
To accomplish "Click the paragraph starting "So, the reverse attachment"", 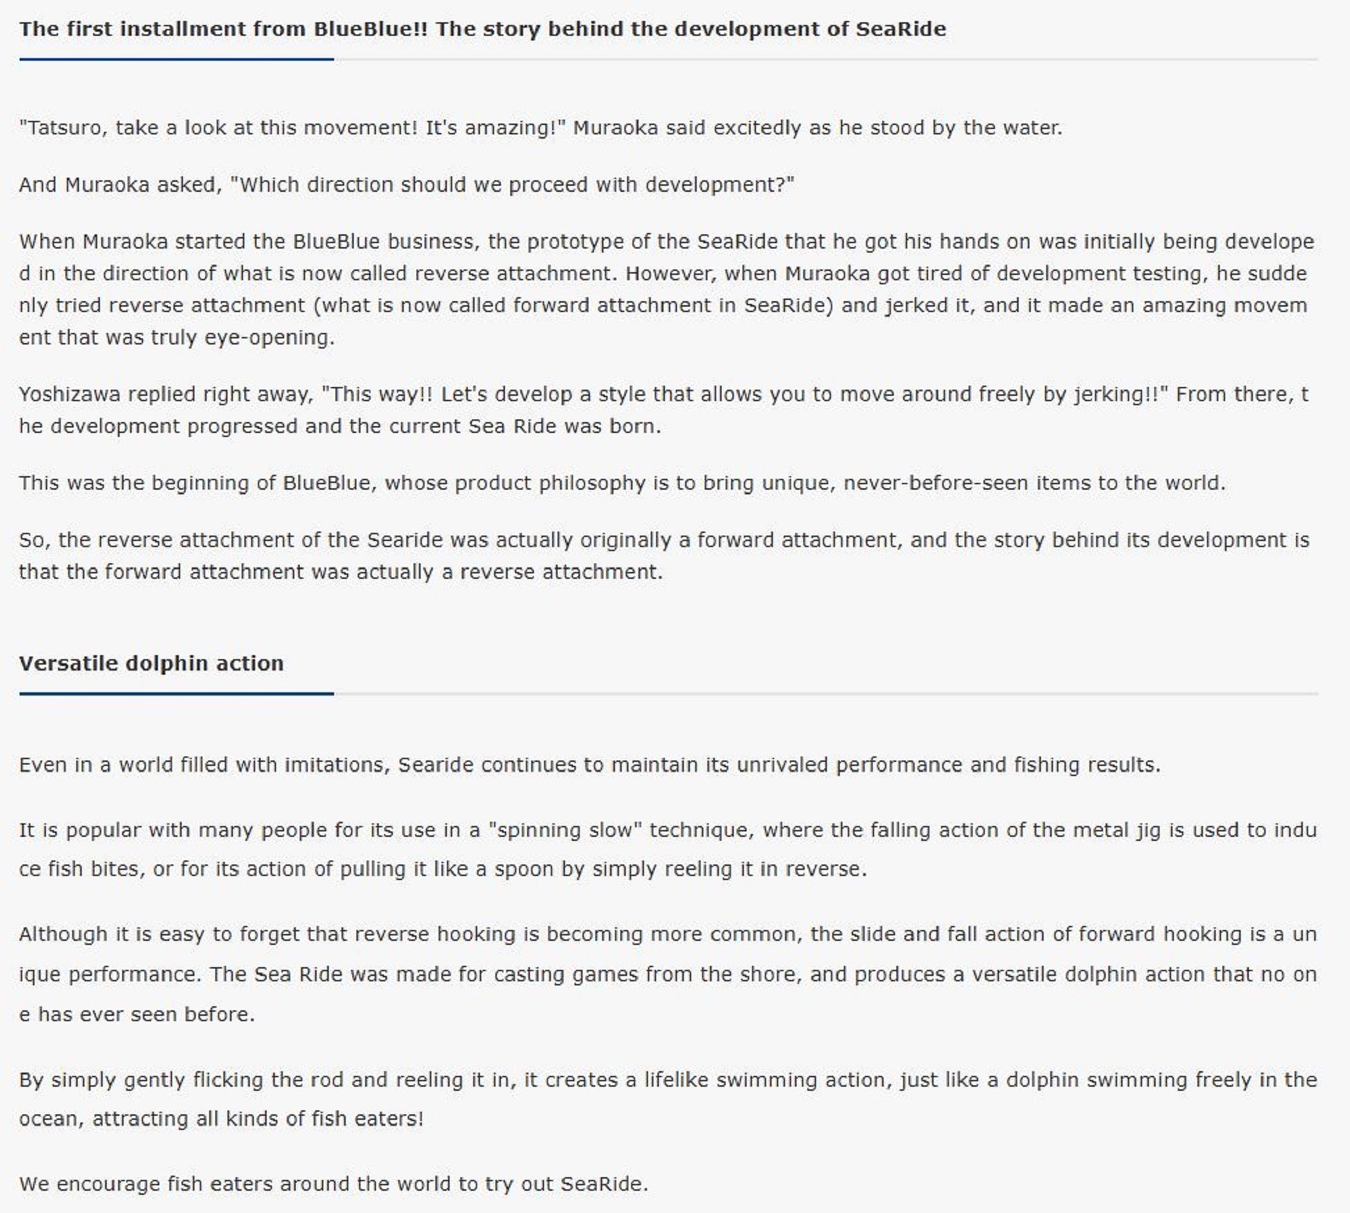I will 664,555.
